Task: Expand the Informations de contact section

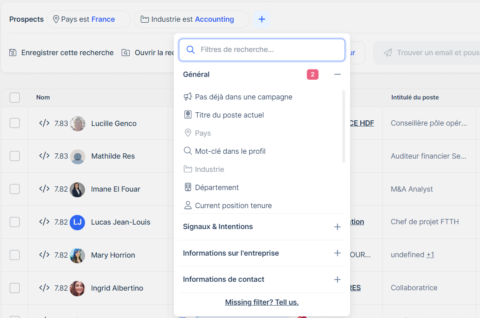Action: coord(337,279)
